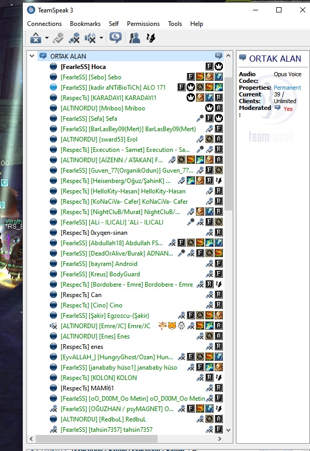Screen dimensions: 310x451
Task: Click the F badge beside bayram Android
Action: click(219, 263)
